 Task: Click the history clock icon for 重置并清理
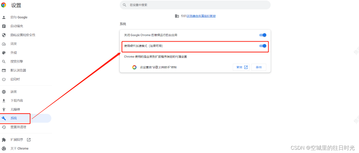pyautogui.click(x=4, y=127)
